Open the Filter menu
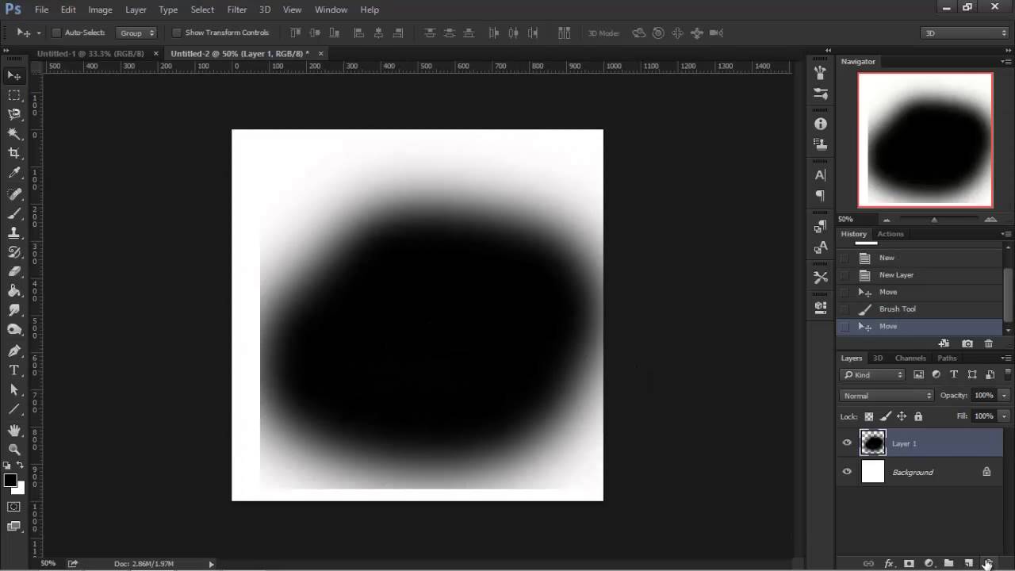This screenshot has height=571, width=1015. point(237,10)
